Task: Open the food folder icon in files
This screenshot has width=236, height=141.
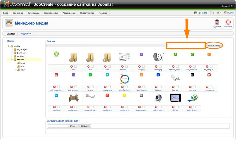Action: pyautogui.click(x=73, y=57)
